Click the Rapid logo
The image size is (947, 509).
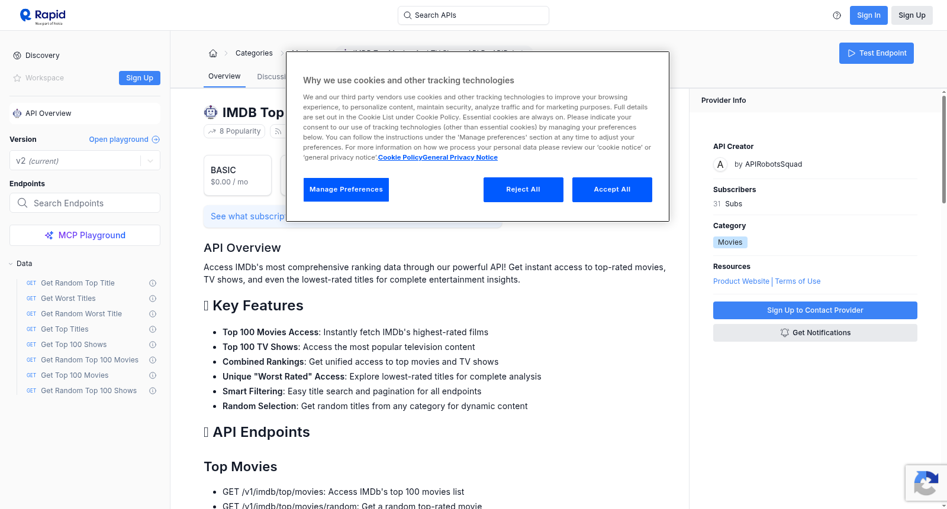(43, 16)
